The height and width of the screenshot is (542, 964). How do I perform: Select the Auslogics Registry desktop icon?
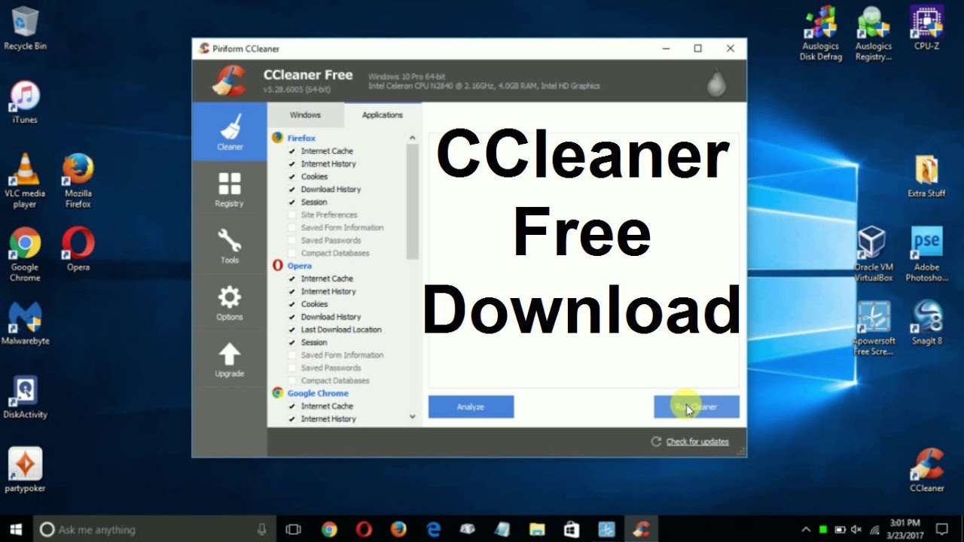pos(874,33)
